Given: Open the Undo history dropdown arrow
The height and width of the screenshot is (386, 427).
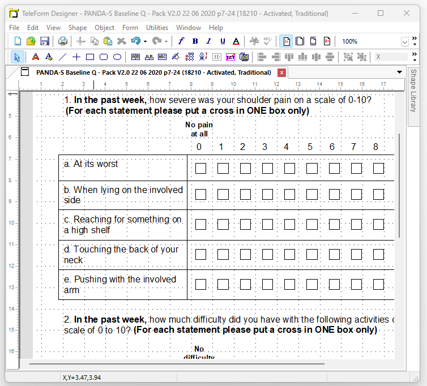Looking at the screenshot, I should (145, 42).
